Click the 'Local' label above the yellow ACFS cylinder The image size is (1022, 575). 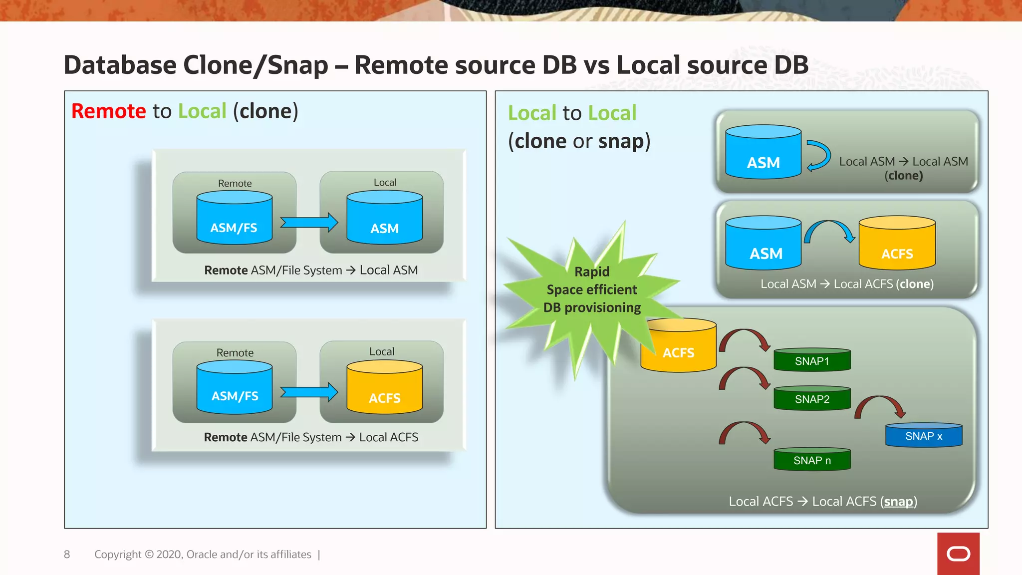[382, 351]
